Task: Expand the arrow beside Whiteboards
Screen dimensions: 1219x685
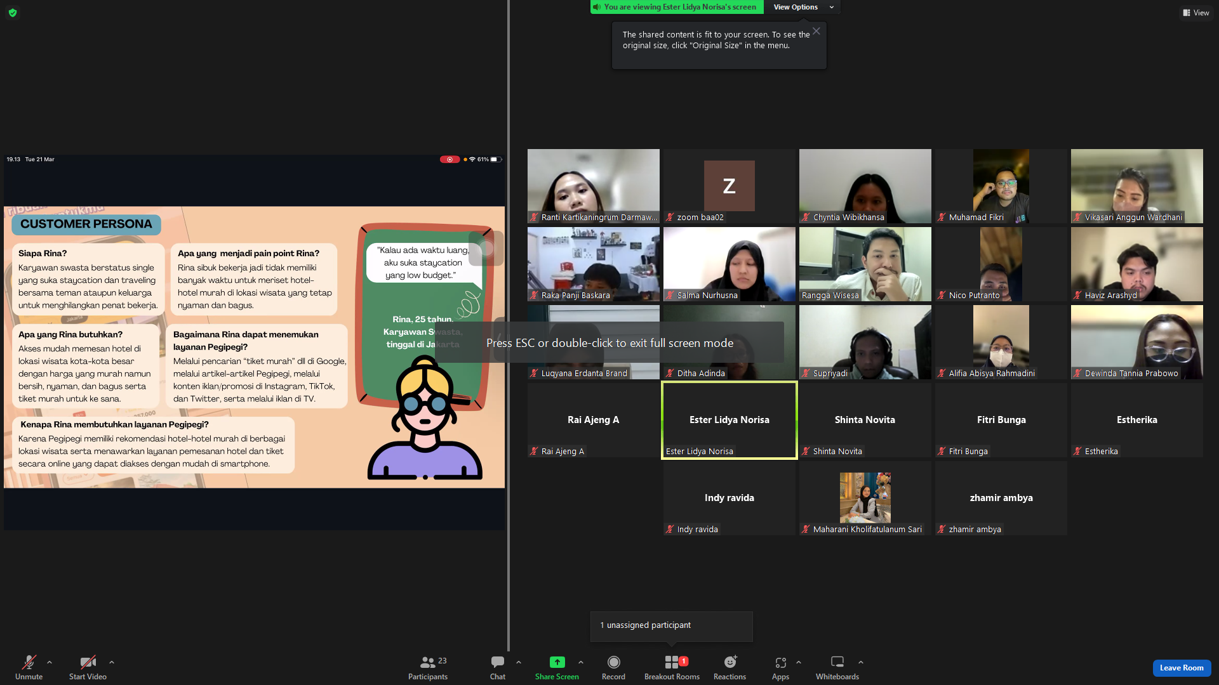Action: tap(861, 662)
